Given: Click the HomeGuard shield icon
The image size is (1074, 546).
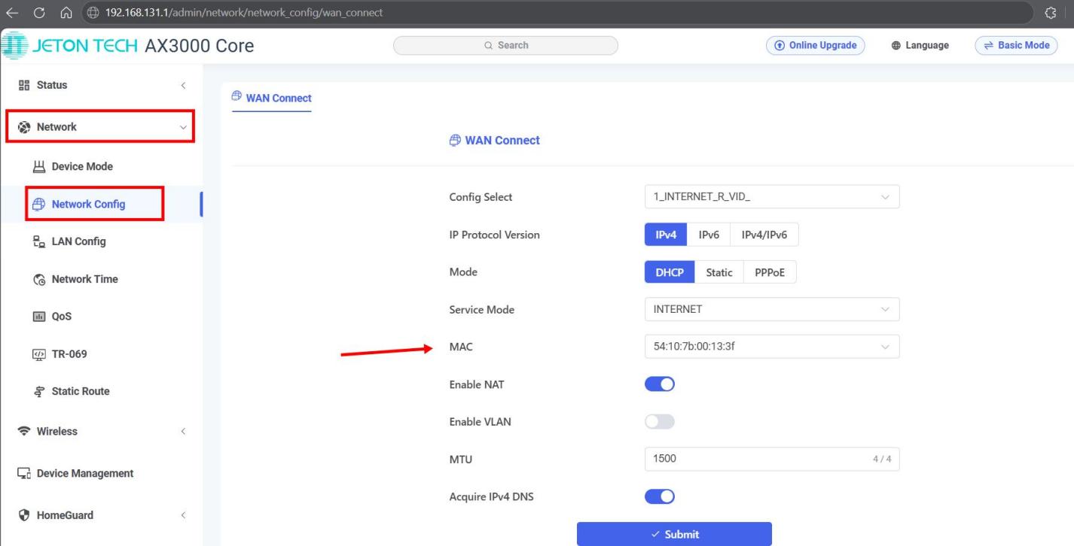Looking at the screenshot, I should pos(24,515).
